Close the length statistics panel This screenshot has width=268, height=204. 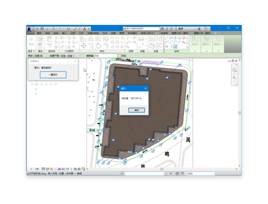(75, 61)
